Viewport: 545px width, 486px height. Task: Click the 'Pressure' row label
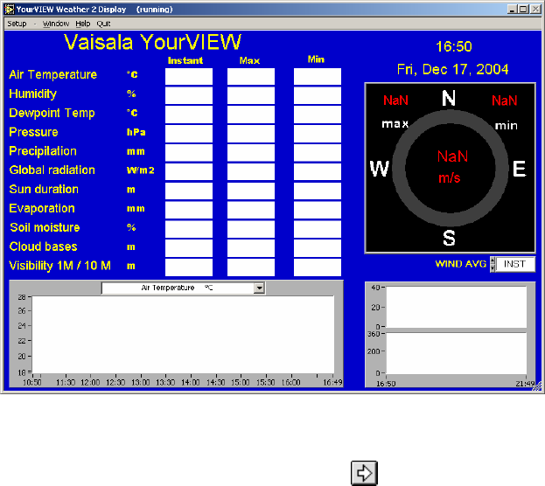pos(33,132)
